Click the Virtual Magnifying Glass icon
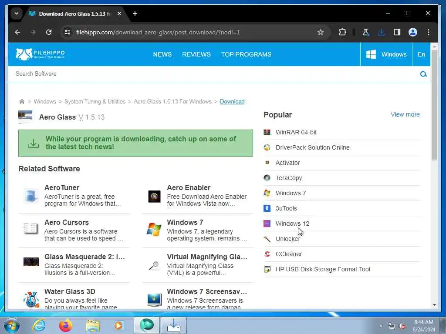Image resolution: width=446 pixels, height=334 pixels. pyautogui.click(x=154, y=266)
